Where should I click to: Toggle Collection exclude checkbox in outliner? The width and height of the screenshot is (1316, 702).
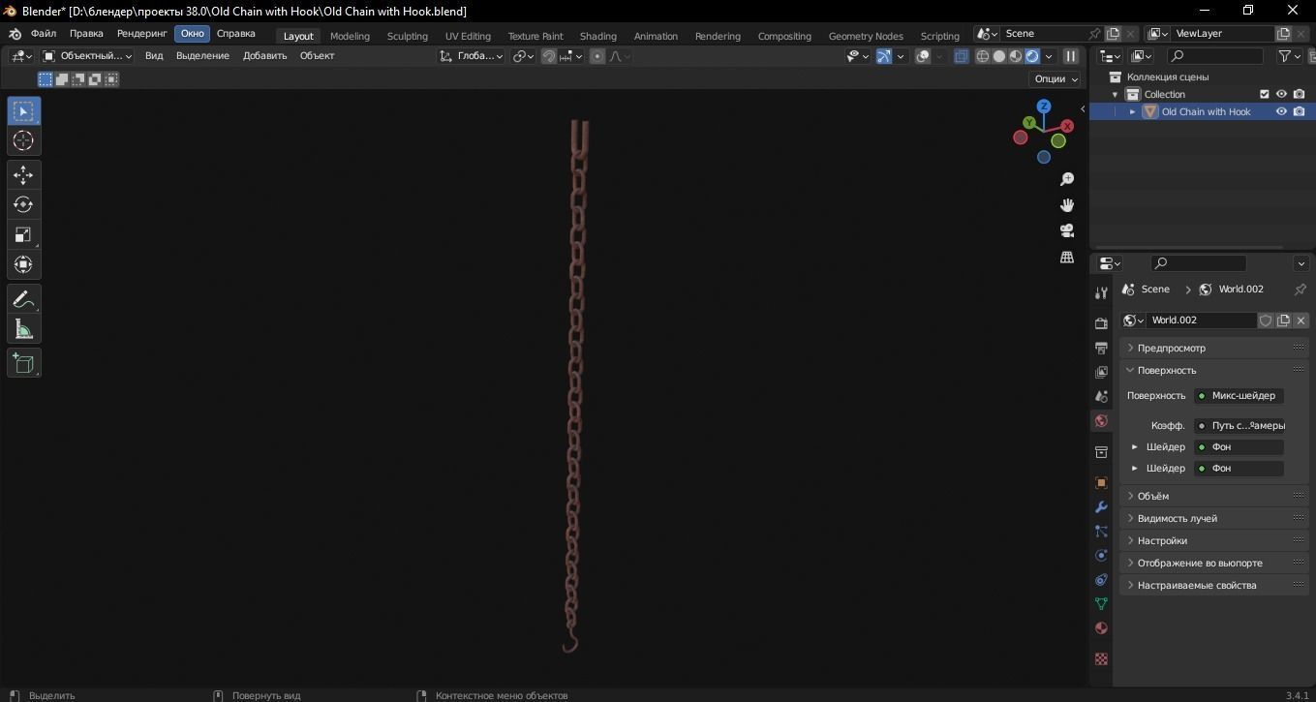pyautogui.click(x=1264, y=94)
